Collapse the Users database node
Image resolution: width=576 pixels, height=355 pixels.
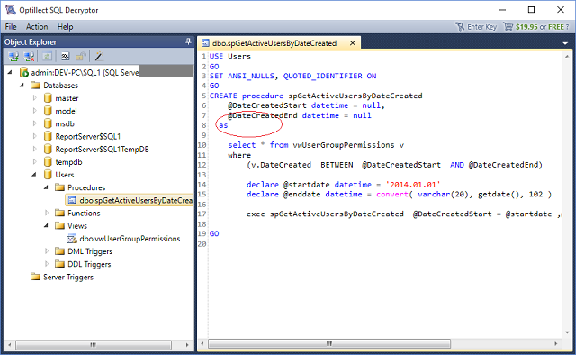click(34, 175)
